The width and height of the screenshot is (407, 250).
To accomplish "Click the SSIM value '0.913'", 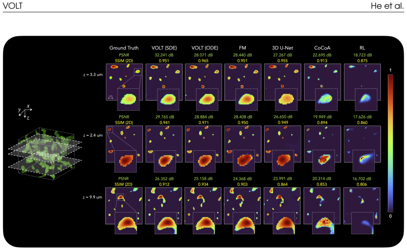I will tap(322, 61).
